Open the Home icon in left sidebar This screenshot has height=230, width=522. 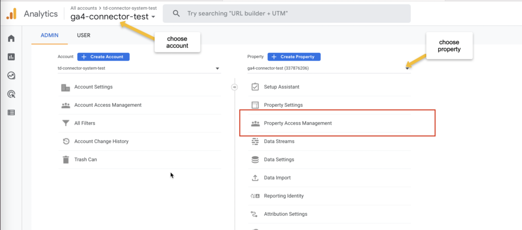tap(11, 39)
